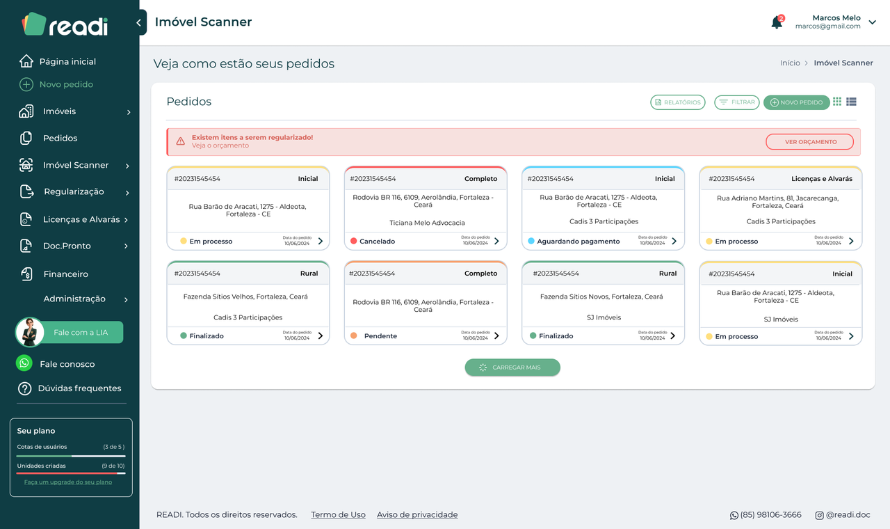Switch to list view icon
Image resolution: width=890 pixels, height=529 pixels.
(852, 102)
